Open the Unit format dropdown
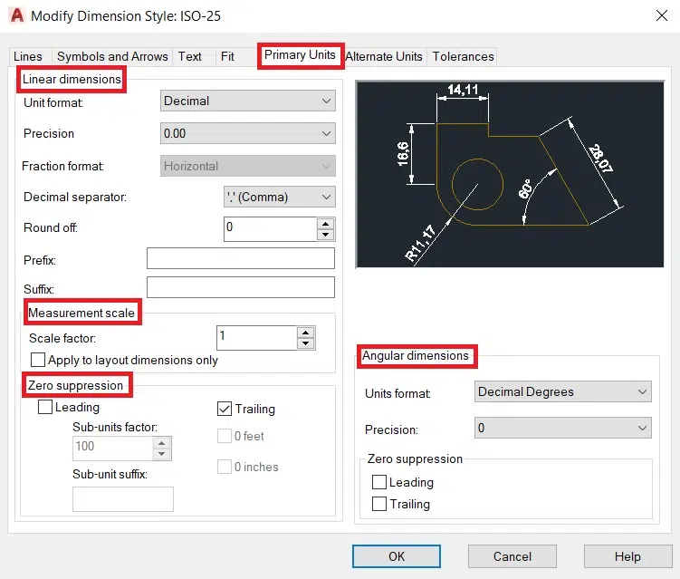Screen dimensions: 680x579 [x=247, y=101]
